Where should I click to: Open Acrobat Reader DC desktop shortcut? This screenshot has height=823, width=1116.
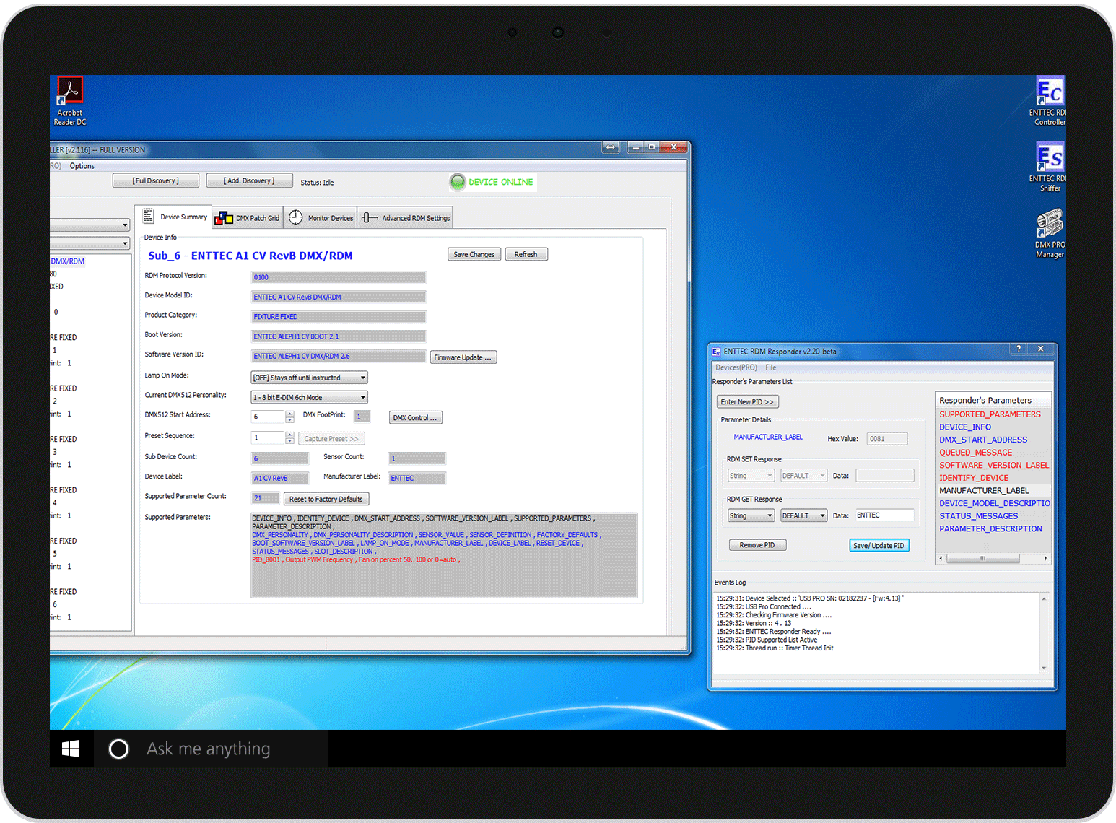tap(70, 101)
